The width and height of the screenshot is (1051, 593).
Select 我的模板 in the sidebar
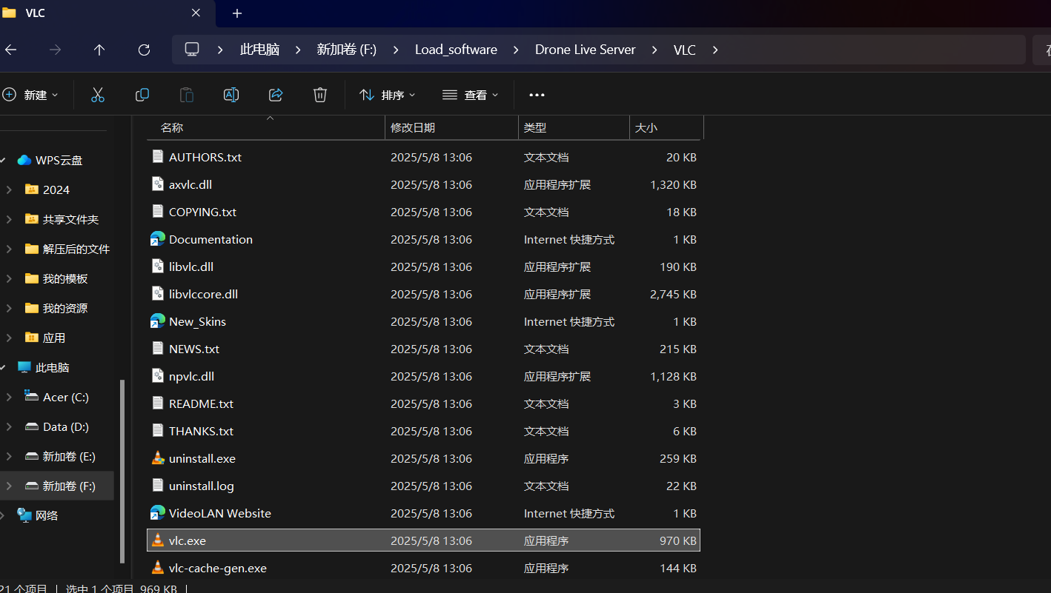(57, 278)
